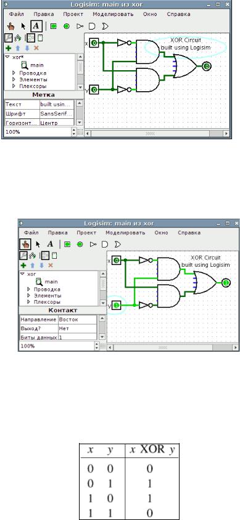Viewport: 240px width, 520px height.
Task: Pick the AND gate tool in the Контакт window
Action: tap(105, 245)
